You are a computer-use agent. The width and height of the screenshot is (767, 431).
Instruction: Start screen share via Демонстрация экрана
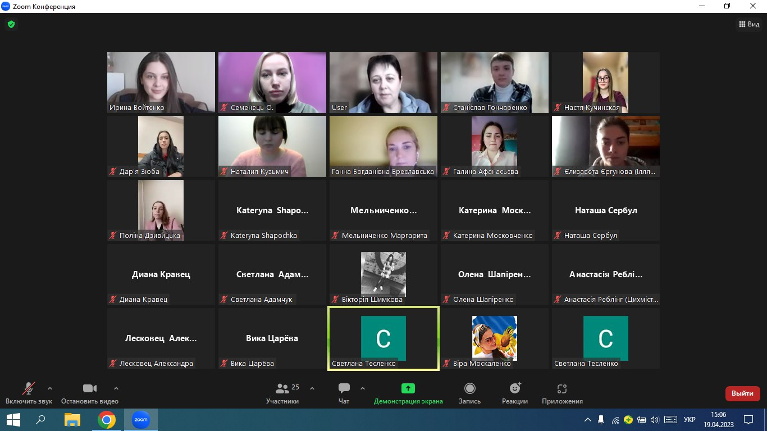click(x=408, y=389)
